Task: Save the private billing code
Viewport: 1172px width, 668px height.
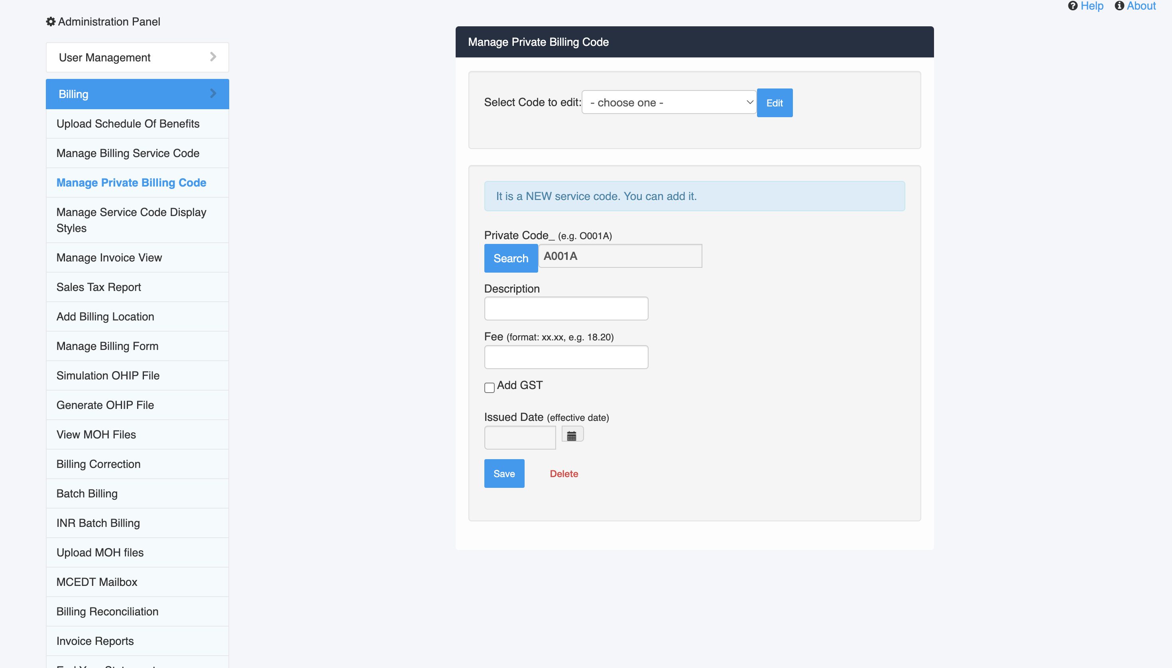Action: [504, 473]
